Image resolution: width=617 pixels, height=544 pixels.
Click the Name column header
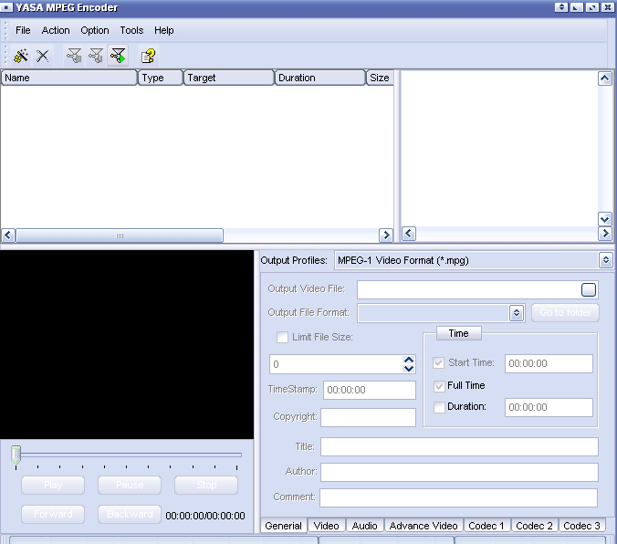click(69, 78)
